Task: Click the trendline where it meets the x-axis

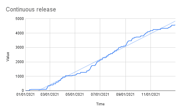Action: tap(39, 90)
